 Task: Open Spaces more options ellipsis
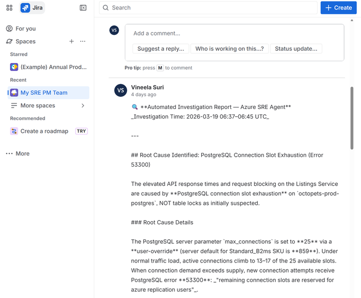pyautogui.click(x=83, y=41)
